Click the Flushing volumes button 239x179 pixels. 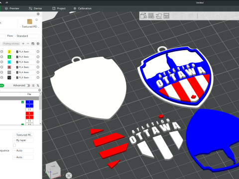point(11,44)
